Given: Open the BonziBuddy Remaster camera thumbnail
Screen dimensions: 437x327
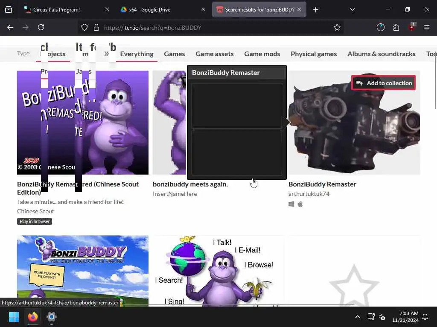Looking at the screenshot, I should [x=354, y=123].
